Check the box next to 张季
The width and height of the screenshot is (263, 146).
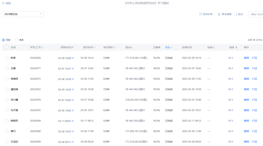[x=7, y=58]
